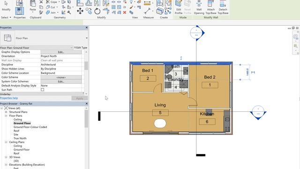Open Ground Floor-Colour Coded floor plan
This screenshot has height=169, width=300.
tap(30, 127)
